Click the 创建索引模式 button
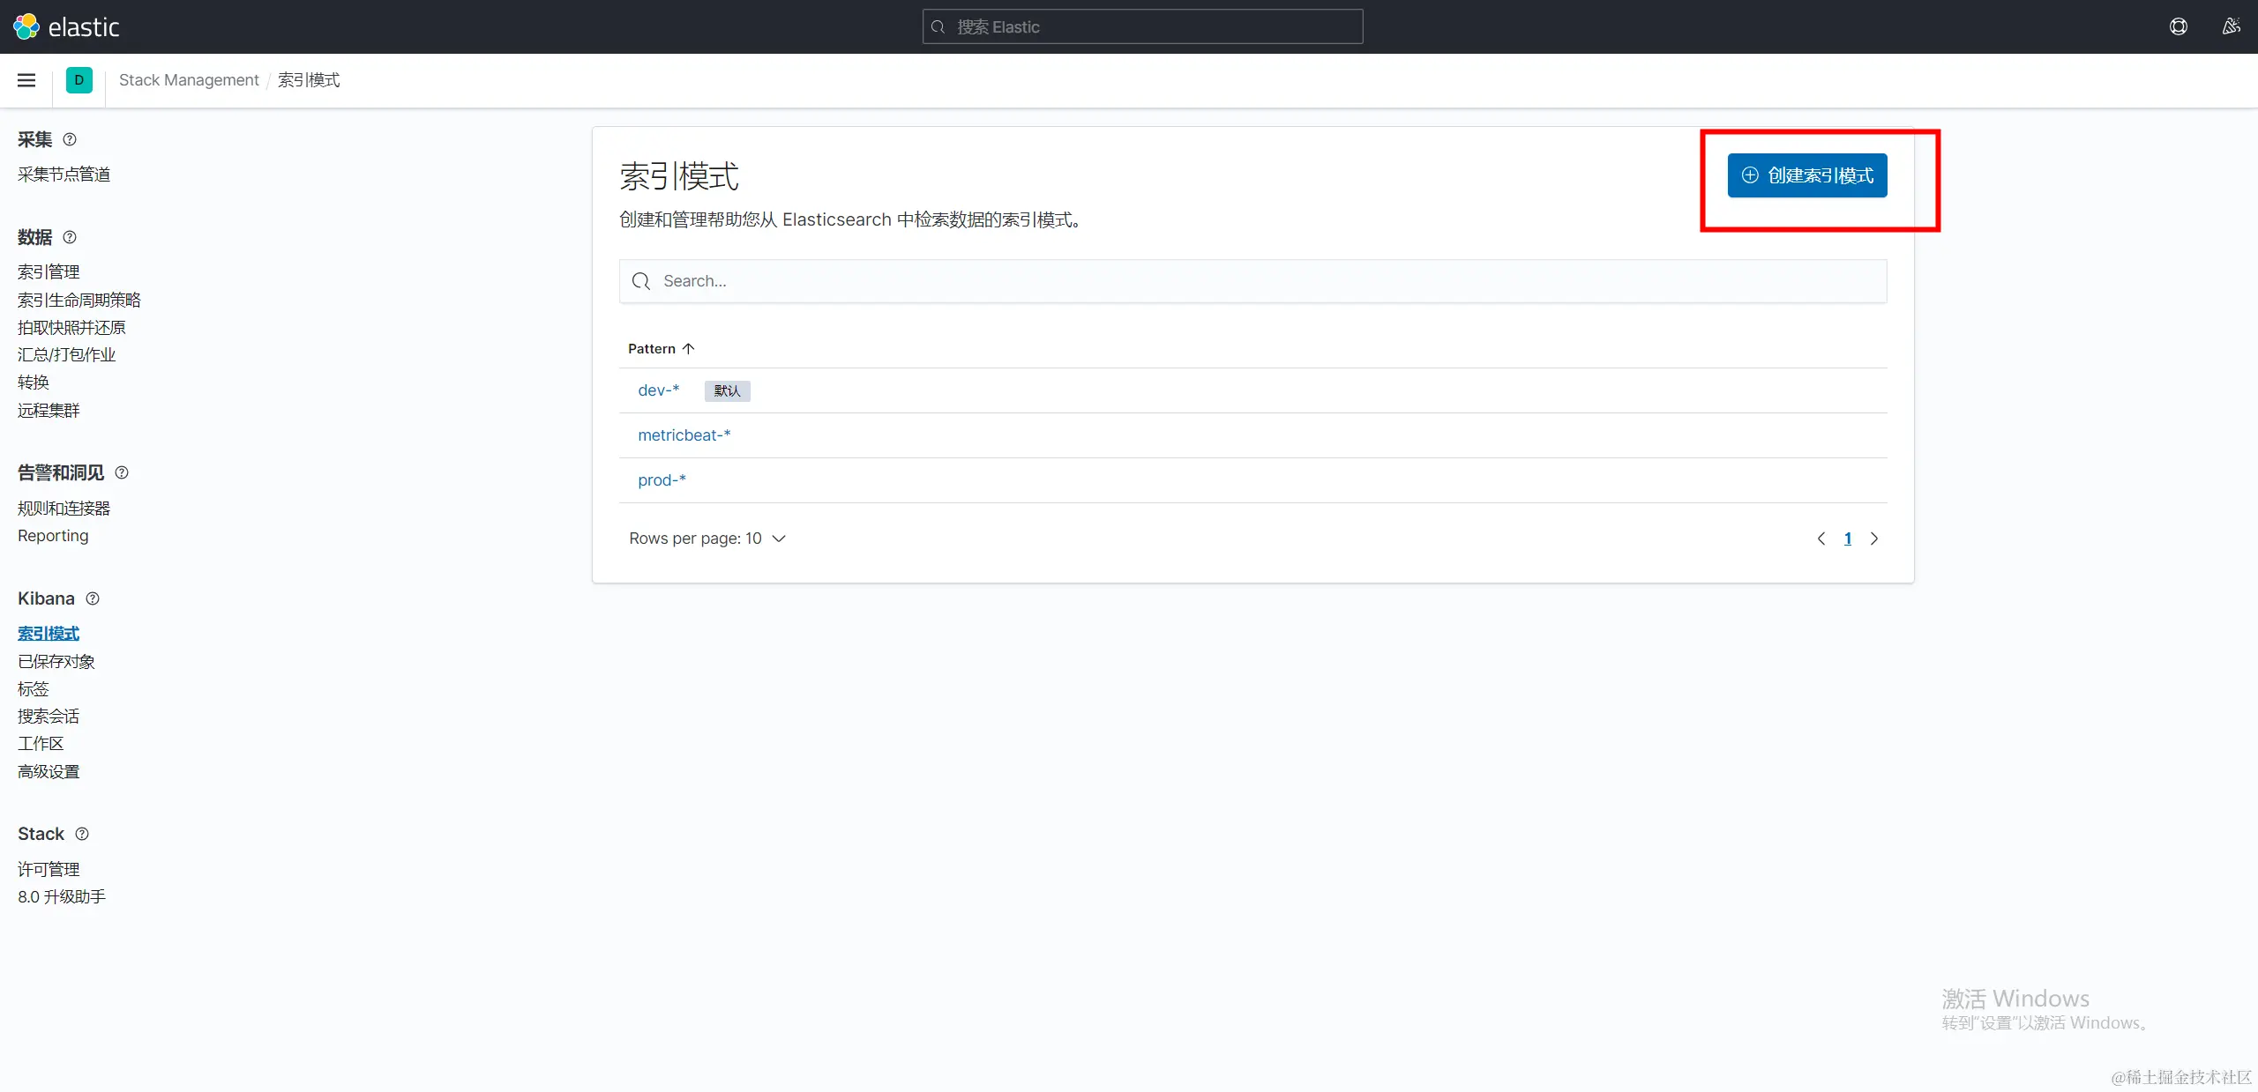Image resolution: width=2258 pixels, height=1092 pixels. pos(1806,175)
